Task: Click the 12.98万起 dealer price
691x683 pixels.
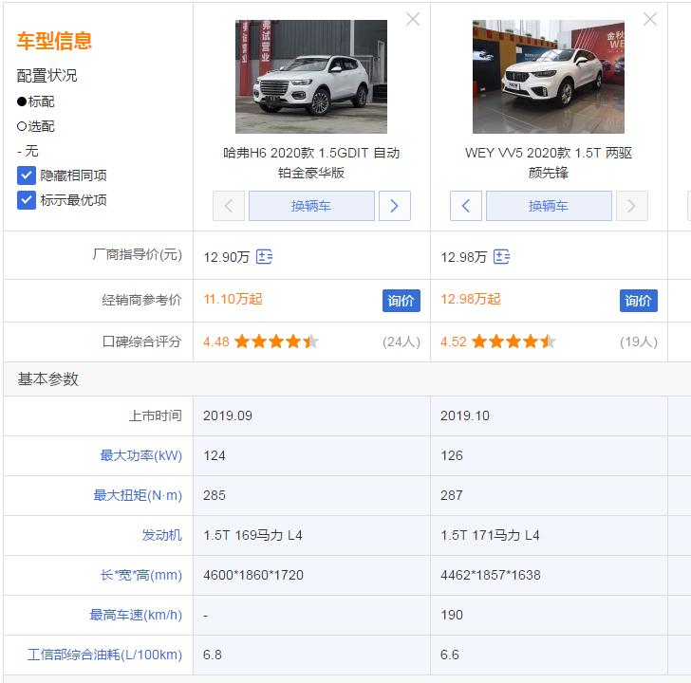Action: [471, 300]
